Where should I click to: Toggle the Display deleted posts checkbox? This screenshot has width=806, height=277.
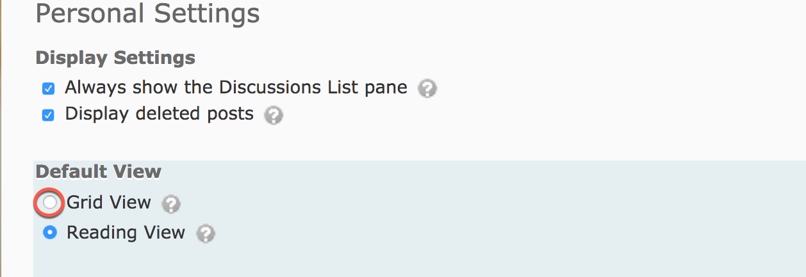(x=48, y=115)
